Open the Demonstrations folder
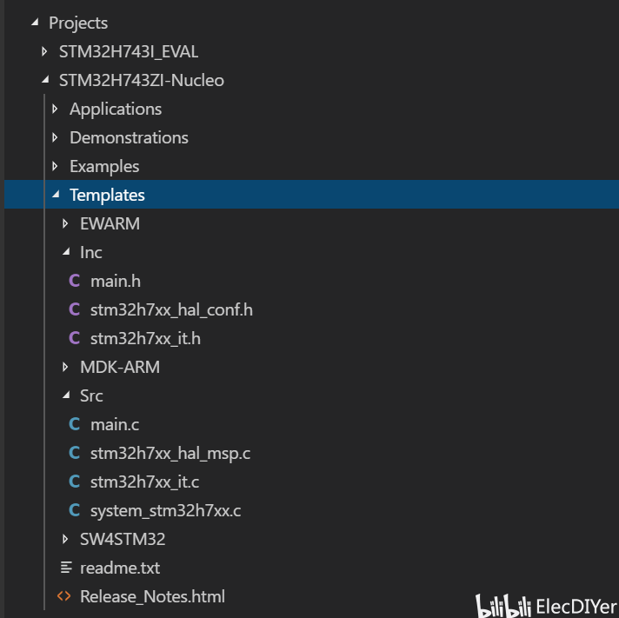 [129, 137]
